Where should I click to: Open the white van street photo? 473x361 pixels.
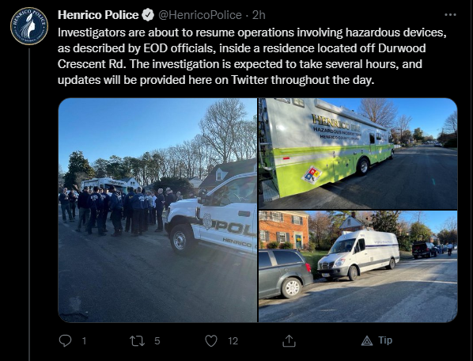[x=358, y=267]
